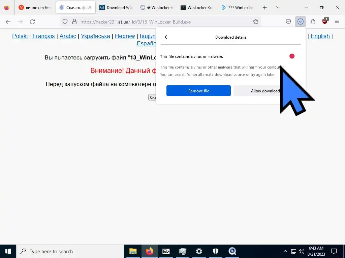This screenshot has height=258, width=345.
Task: Switch page language to Polski
Action: 20,36
